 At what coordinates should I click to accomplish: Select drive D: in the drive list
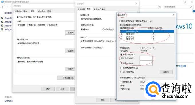pyautogui.click(x=147, y=34)
